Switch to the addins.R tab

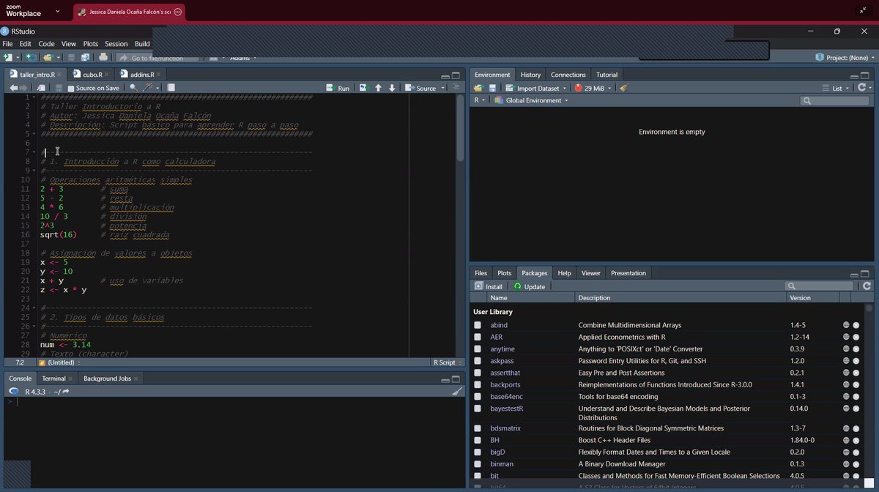142,75
